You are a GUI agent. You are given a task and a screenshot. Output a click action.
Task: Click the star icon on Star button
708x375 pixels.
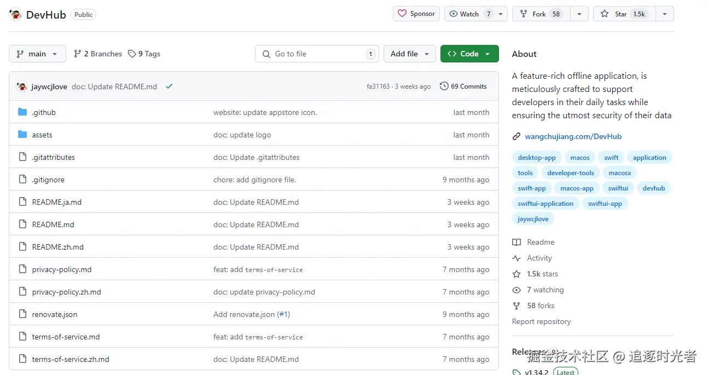[x=605, y=14]
